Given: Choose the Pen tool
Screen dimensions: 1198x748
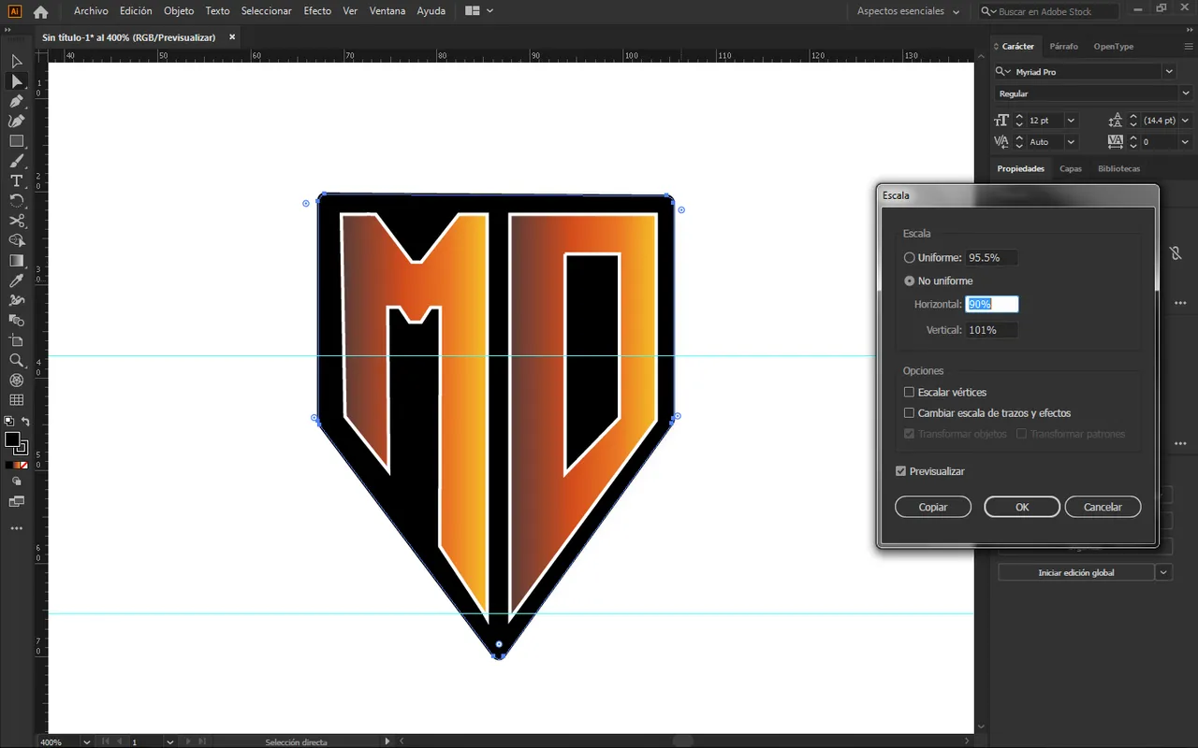Looking at the screenshot, I should pos(17,101).
